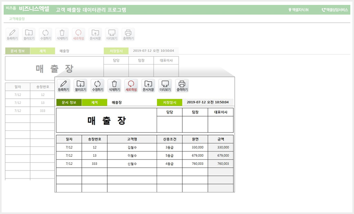
Task: Click the faded 불러오기 folder icon in background toolbar
Action: [x=29, y=35]
